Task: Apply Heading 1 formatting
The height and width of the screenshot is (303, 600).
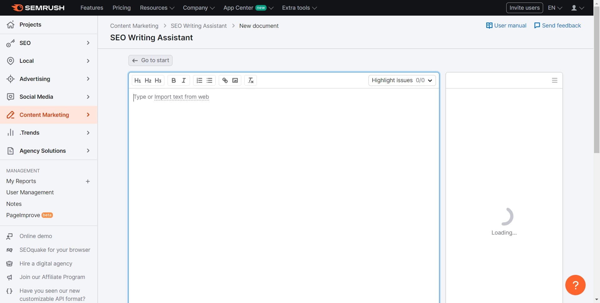Action: pos(137,81)
